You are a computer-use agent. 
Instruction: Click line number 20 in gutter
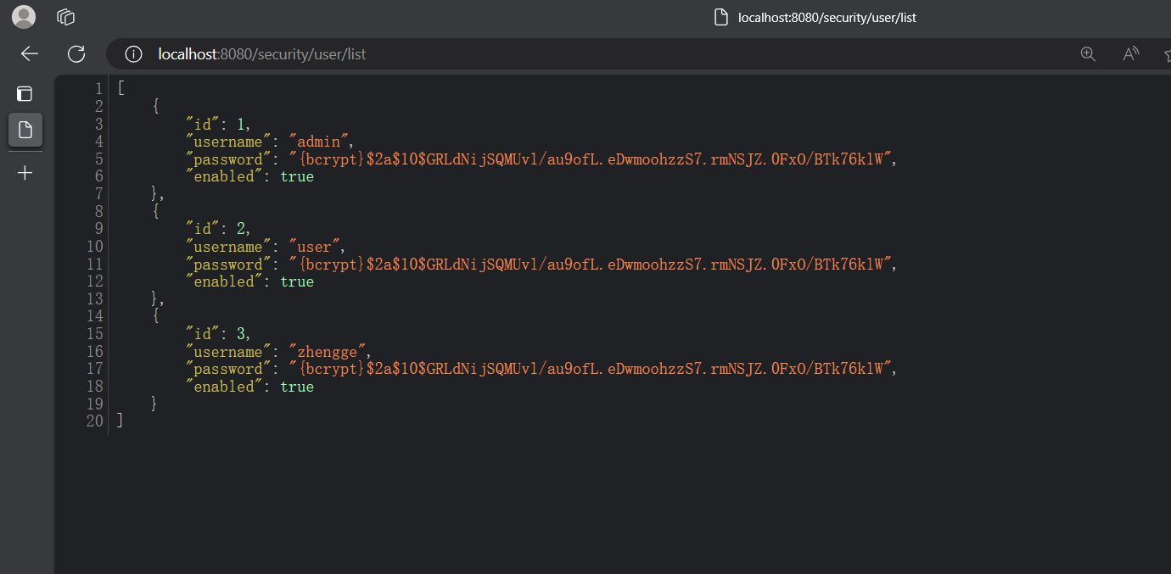click(94, 421)
